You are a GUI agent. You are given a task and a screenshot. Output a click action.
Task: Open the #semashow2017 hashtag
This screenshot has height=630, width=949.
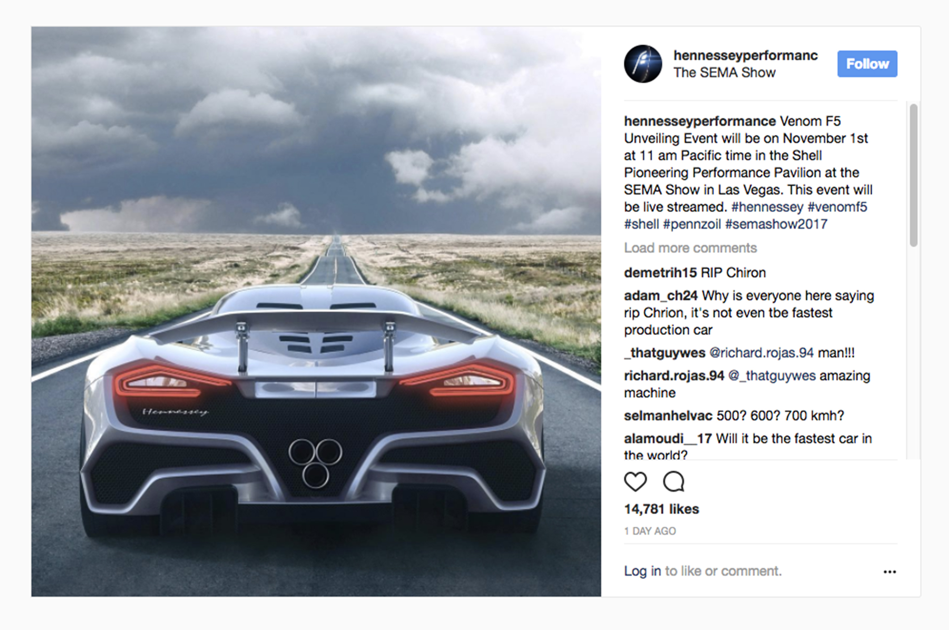click(776, 224)
